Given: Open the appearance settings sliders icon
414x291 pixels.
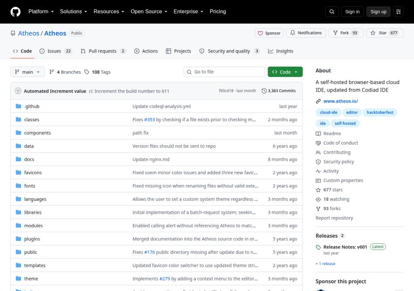Looking at the screenshot, I should pos(398,12).
